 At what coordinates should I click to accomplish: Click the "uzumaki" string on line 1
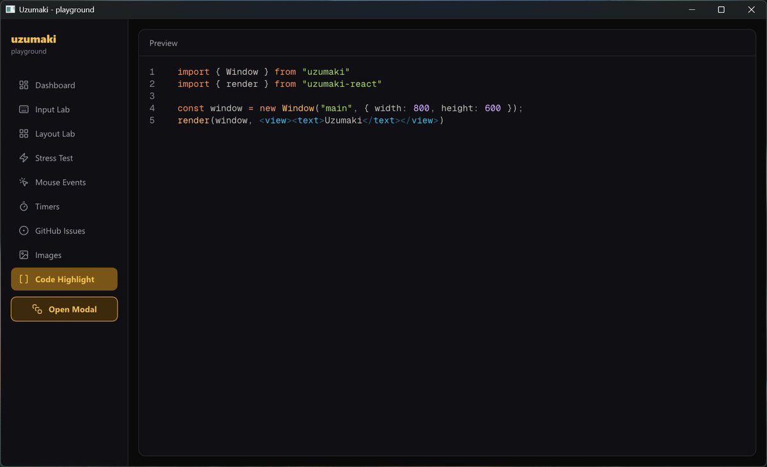(325, 72)
